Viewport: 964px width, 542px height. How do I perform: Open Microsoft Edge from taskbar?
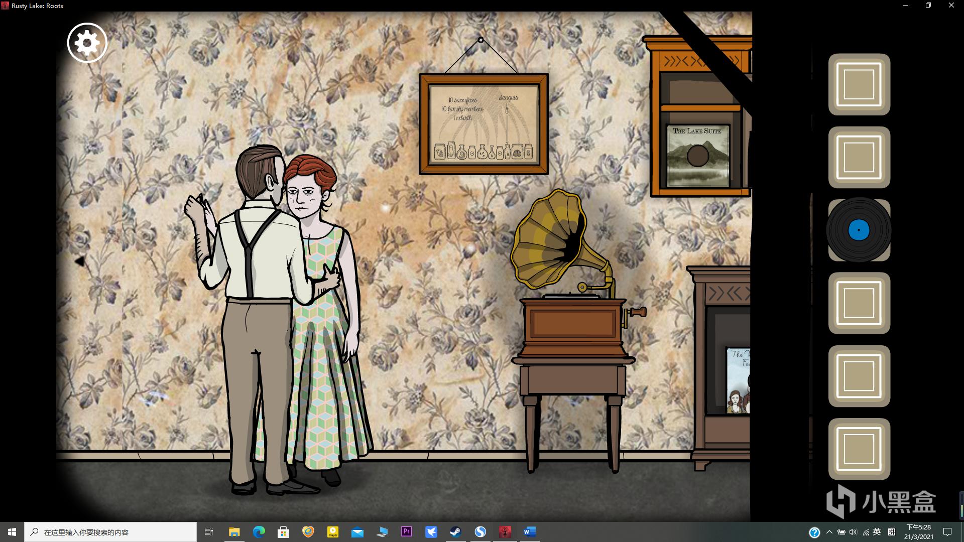click(259, 532)
